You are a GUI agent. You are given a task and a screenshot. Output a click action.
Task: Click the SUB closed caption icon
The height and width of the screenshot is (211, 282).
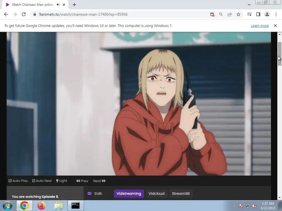click(90, 193)
